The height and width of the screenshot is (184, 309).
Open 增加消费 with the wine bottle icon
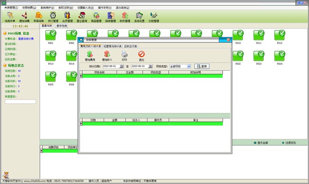pyautogui.click(x=24, y=17)
